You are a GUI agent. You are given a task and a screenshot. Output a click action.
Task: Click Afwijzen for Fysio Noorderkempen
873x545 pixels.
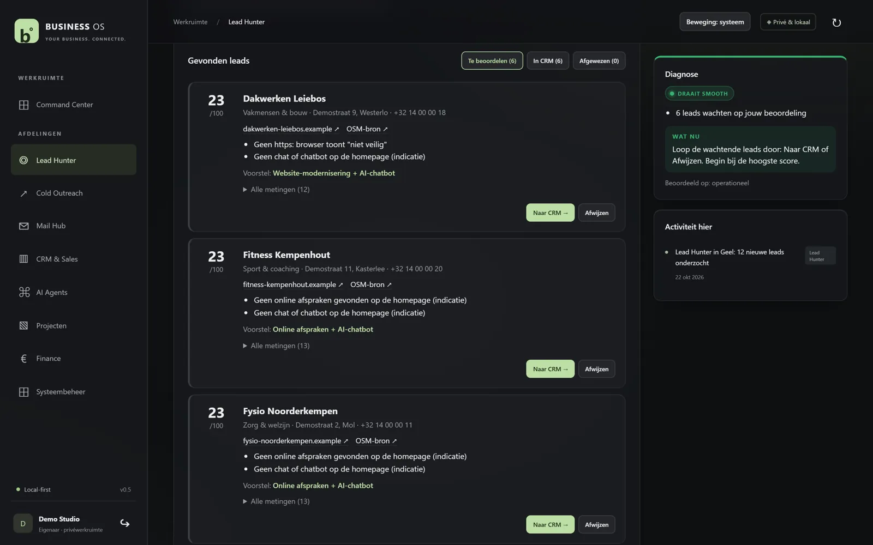pos(596,524)
